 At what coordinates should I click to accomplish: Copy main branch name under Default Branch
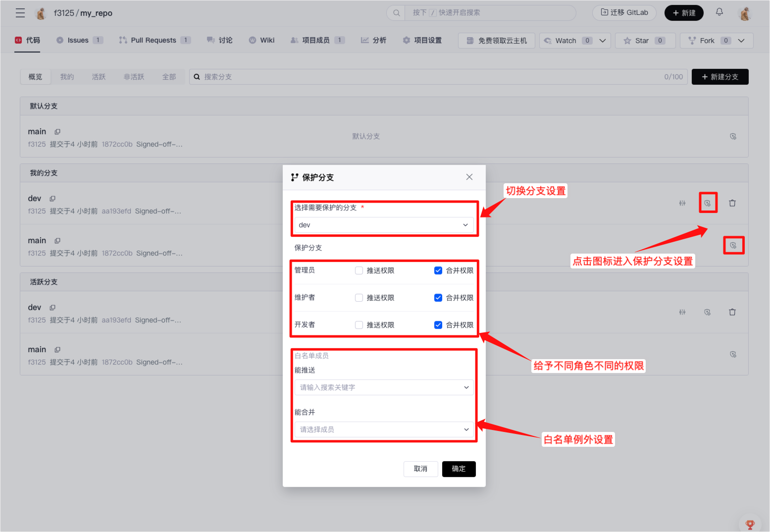(x=57, y=132)
